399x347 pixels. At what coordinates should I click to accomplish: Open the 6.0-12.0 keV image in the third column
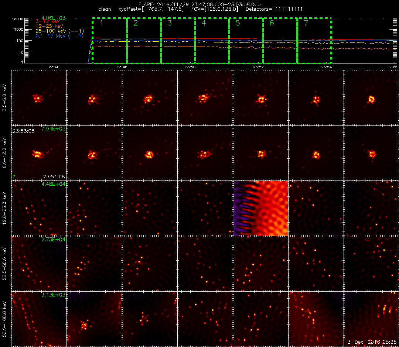[x=150, y=153]
